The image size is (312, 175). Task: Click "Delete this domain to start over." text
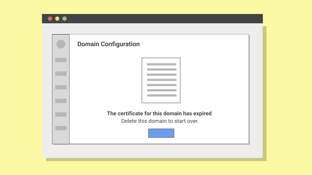point(160,121)
